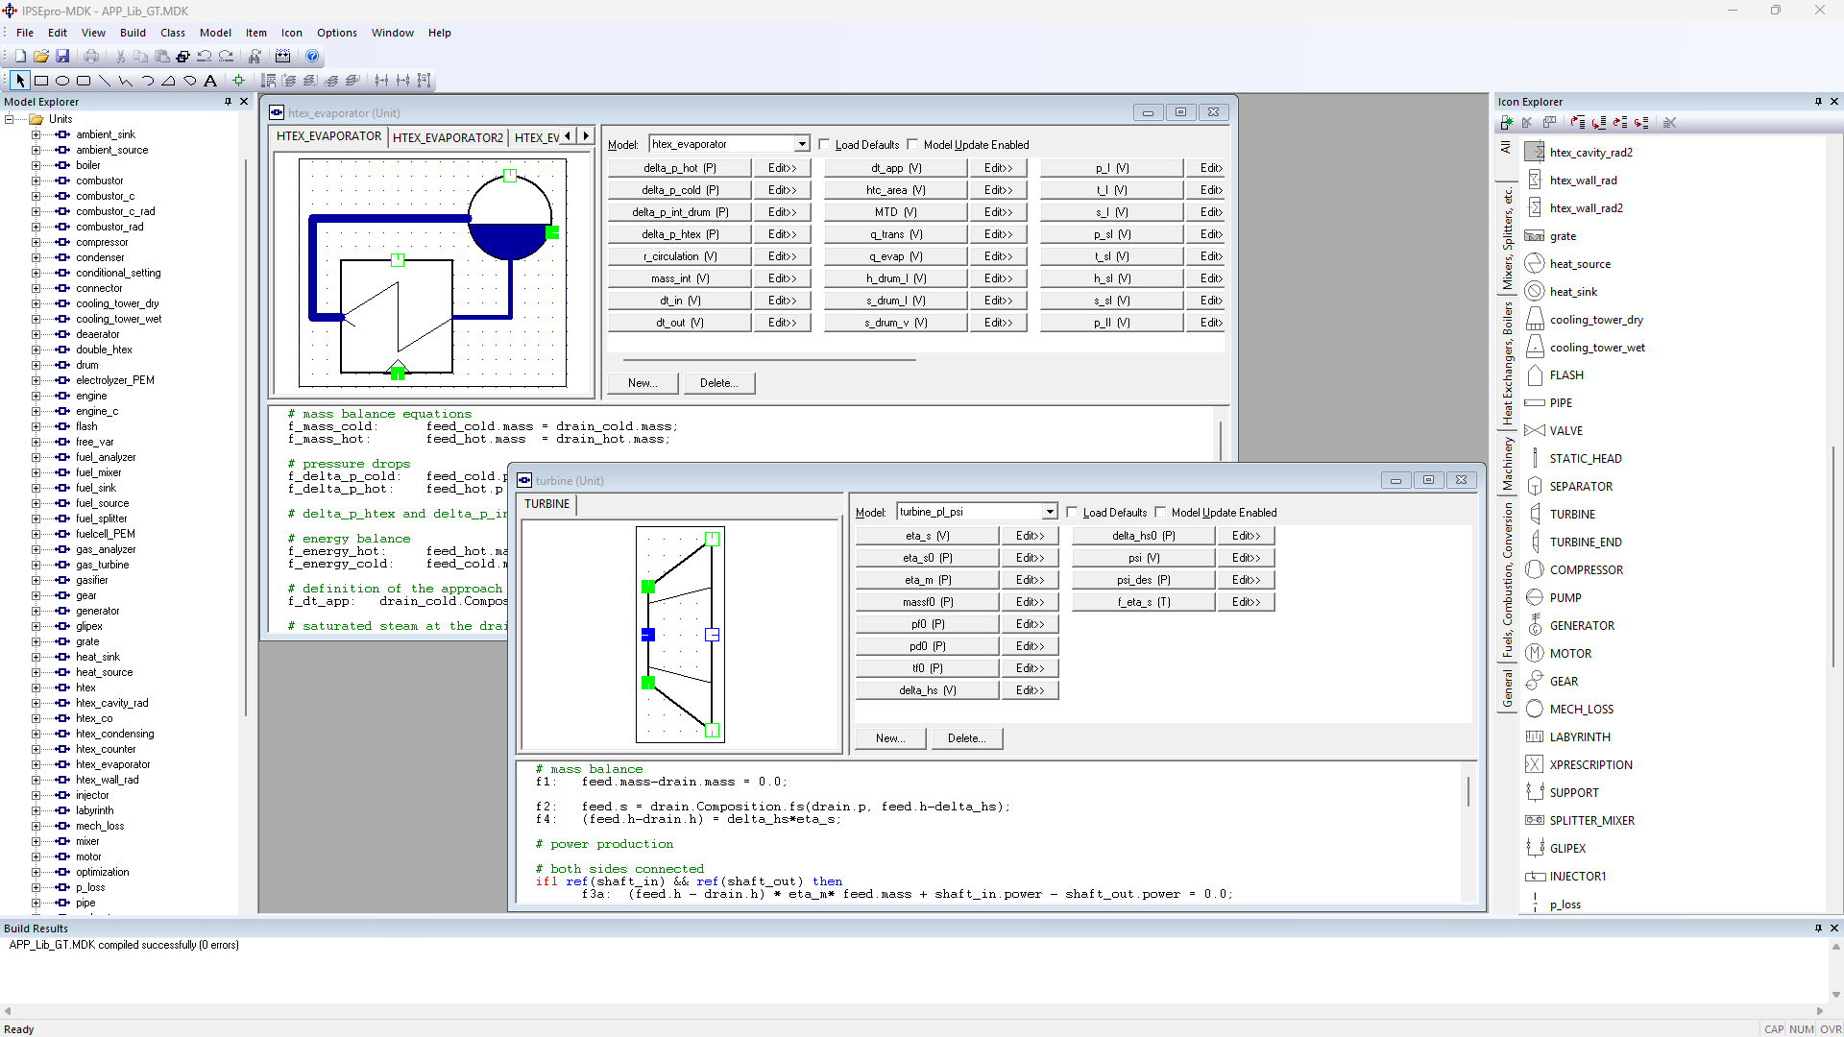
Task: Click Edit next to eta_s parameter
Action: pyautogui.click(x=1029, y=535)
